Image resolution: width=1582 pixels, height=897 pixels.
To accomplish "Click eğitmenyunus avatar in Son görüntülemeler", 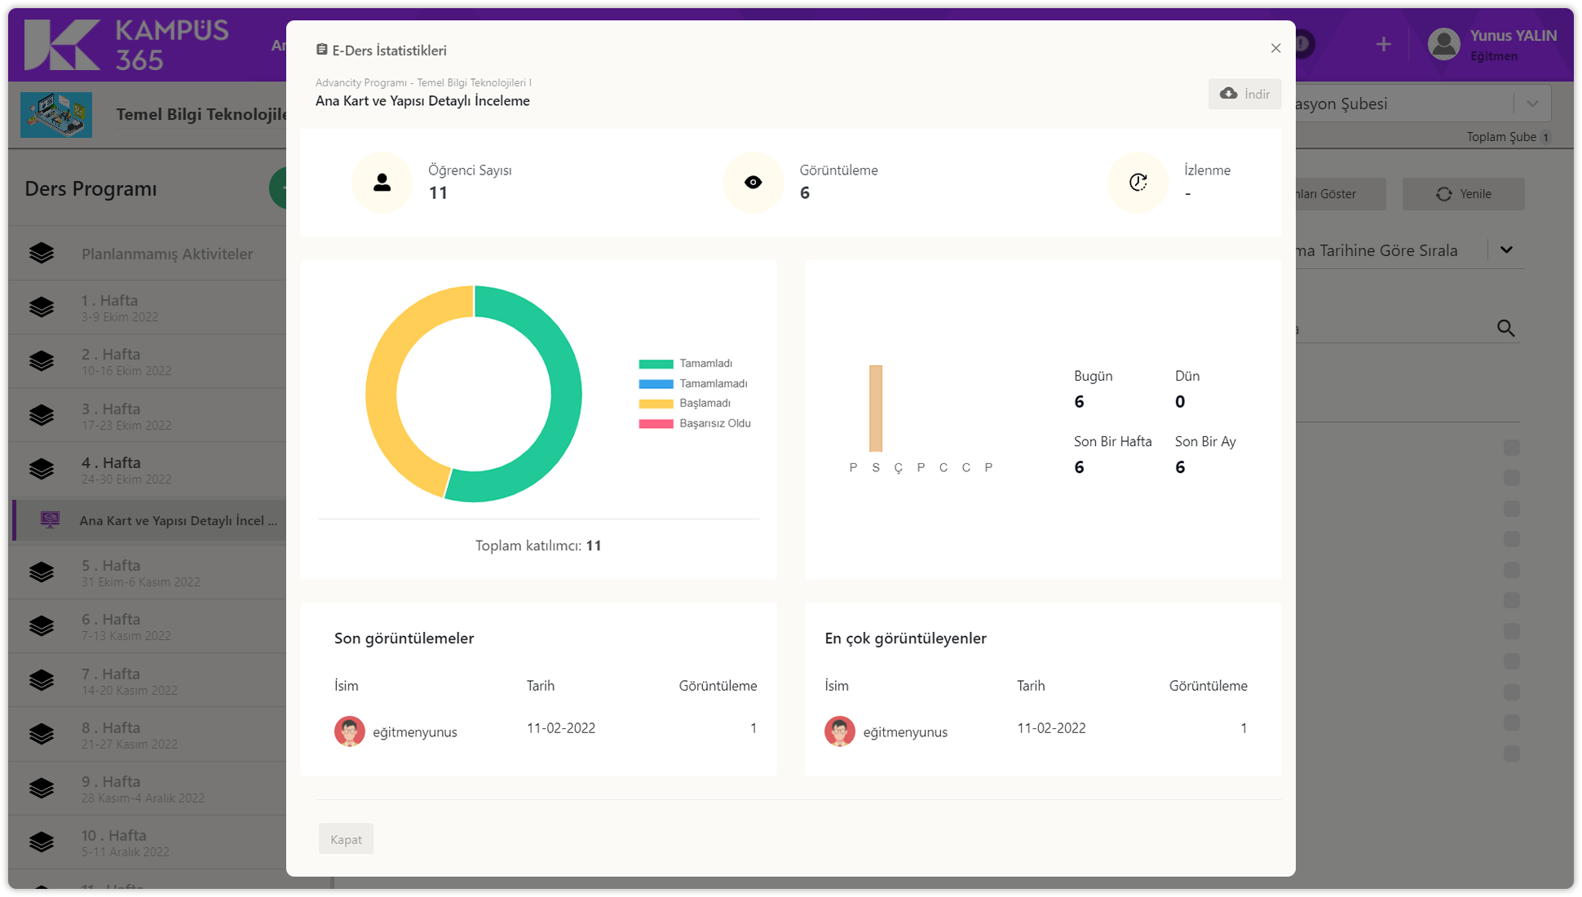I will tap(350, 731).
